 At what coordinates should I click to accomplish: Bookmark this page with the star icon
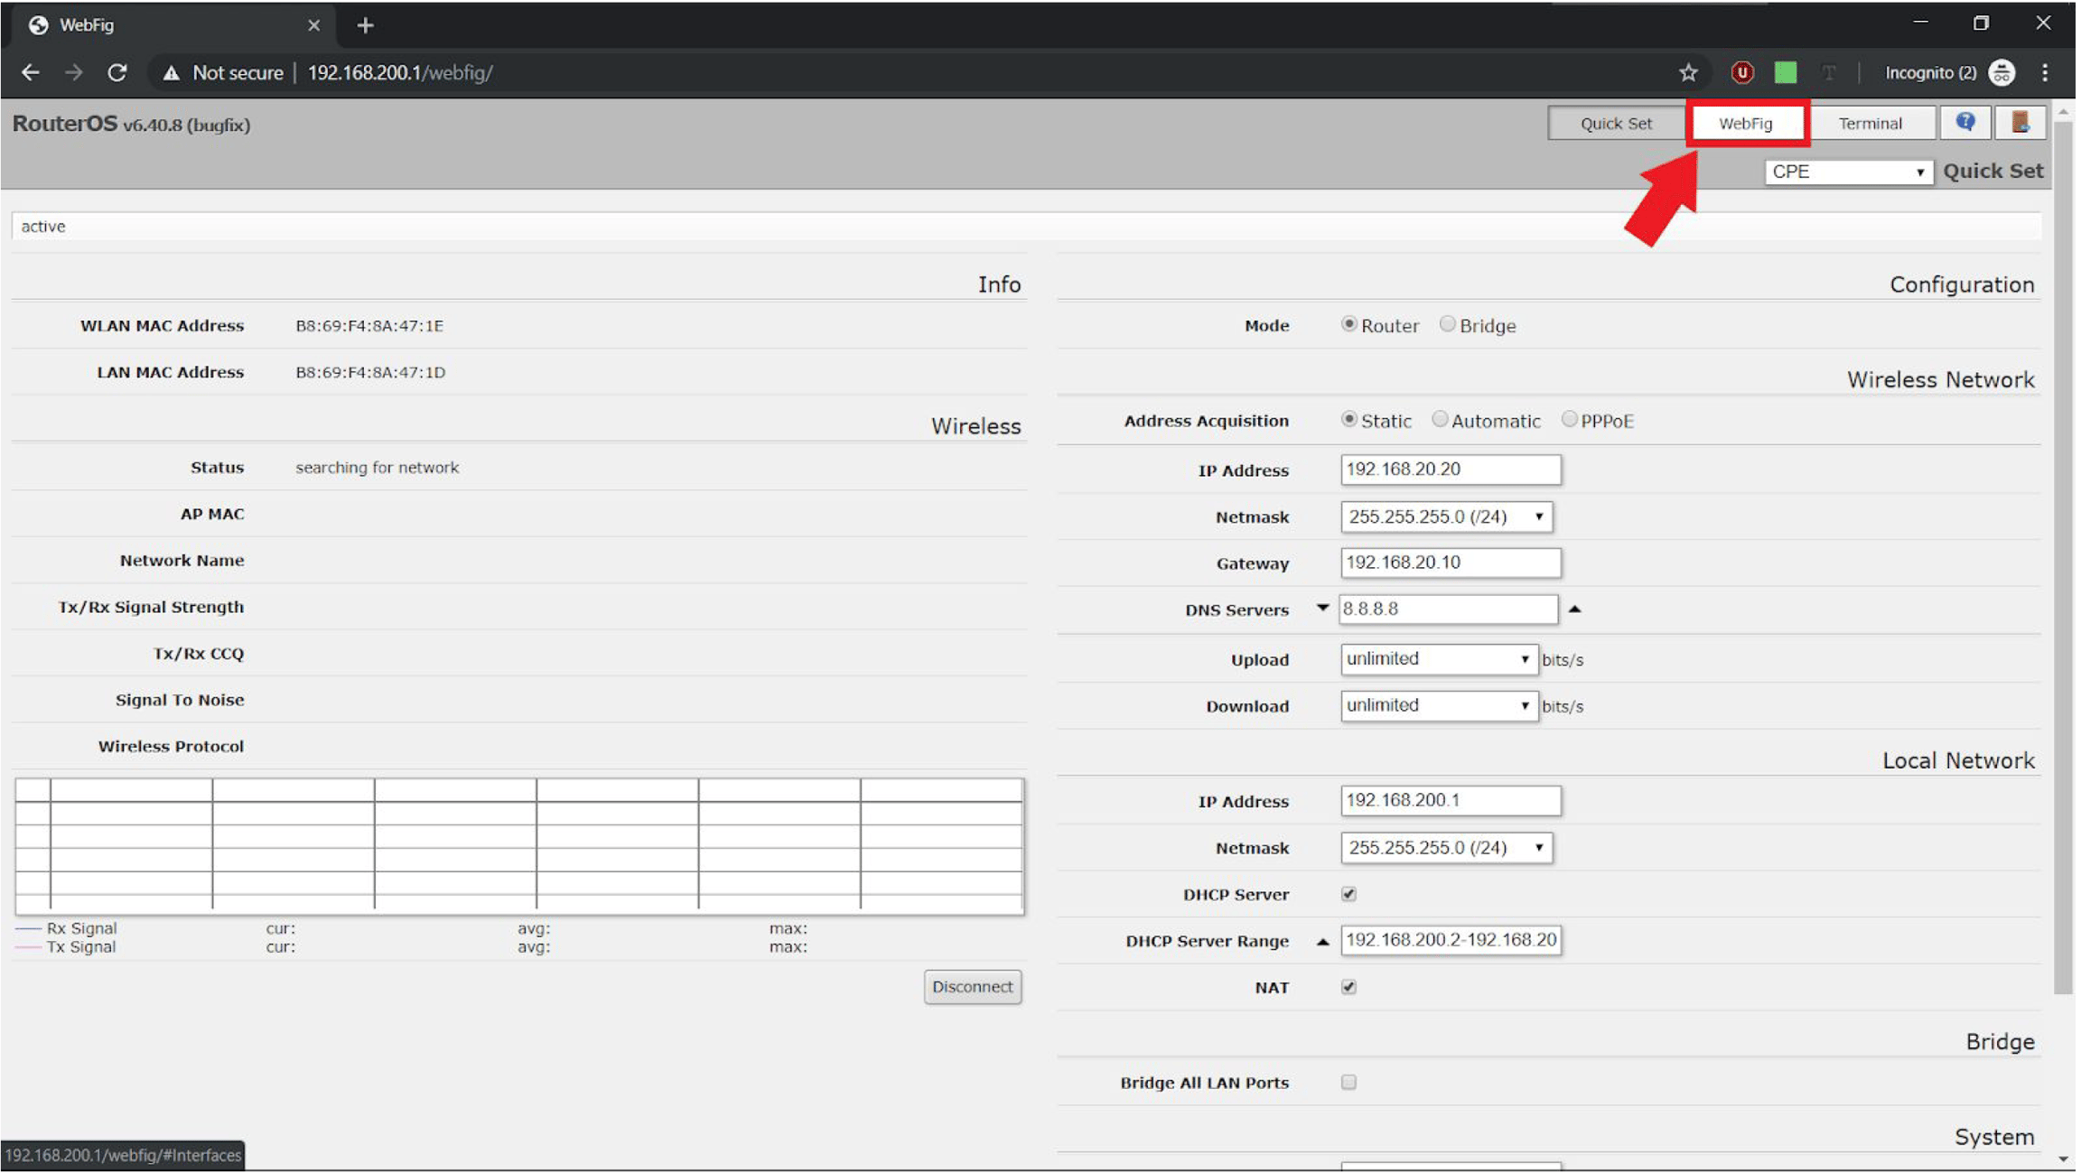point(1688,72)
